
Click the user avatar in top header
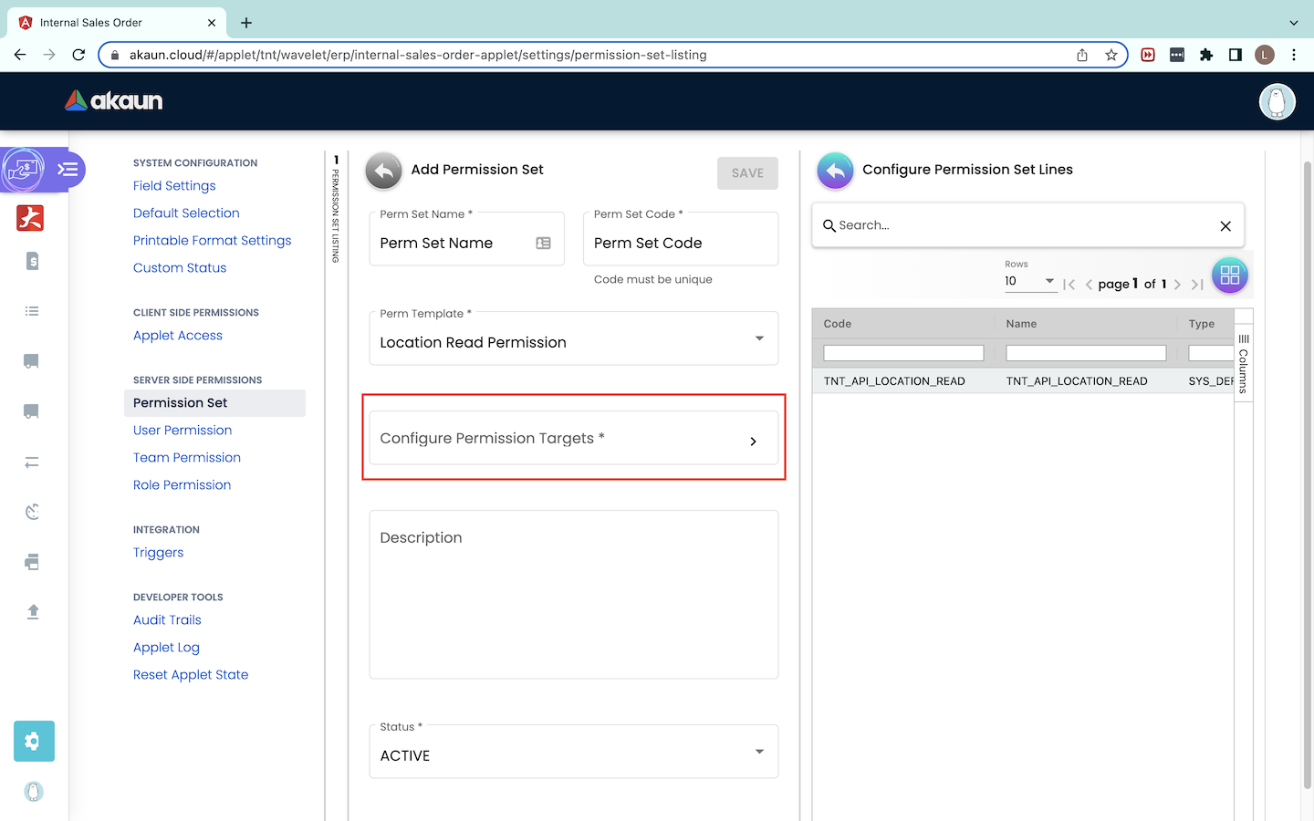pyautogui.click(x=1277, y=101)
